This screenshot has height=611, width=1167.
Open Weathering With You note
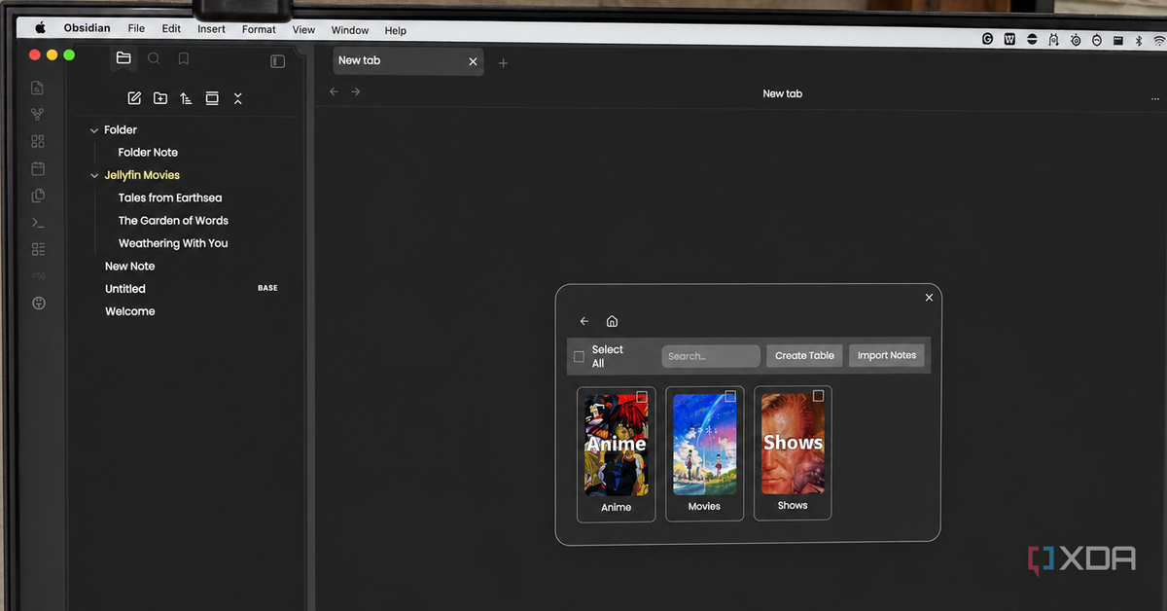click(x=173, y=244)
